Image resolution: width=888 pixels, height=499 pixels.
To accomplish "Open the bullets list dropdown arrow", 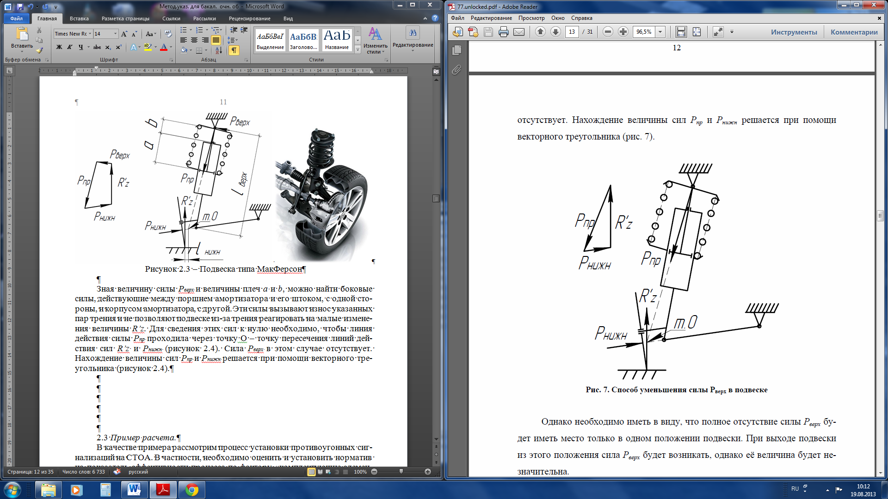I will point(191,30).
